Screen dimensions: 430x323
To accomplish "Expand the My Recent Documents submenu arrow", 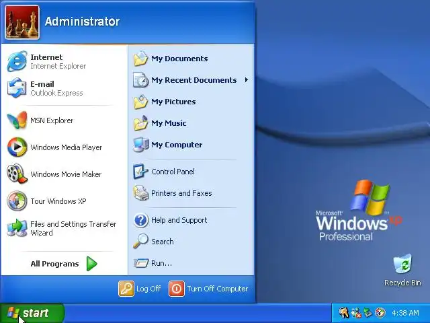I will coord(247,80).
